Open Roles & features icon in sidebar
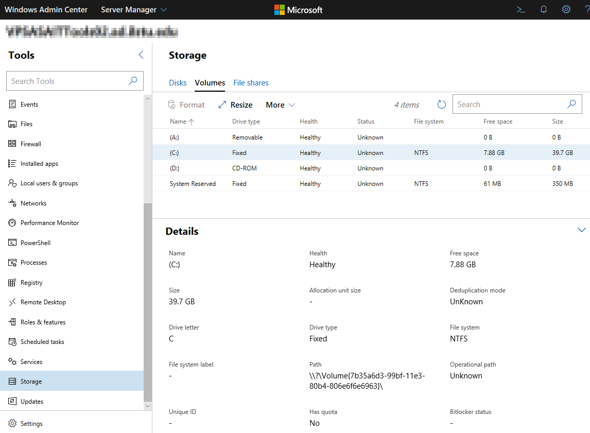 [x=12, y=322]
